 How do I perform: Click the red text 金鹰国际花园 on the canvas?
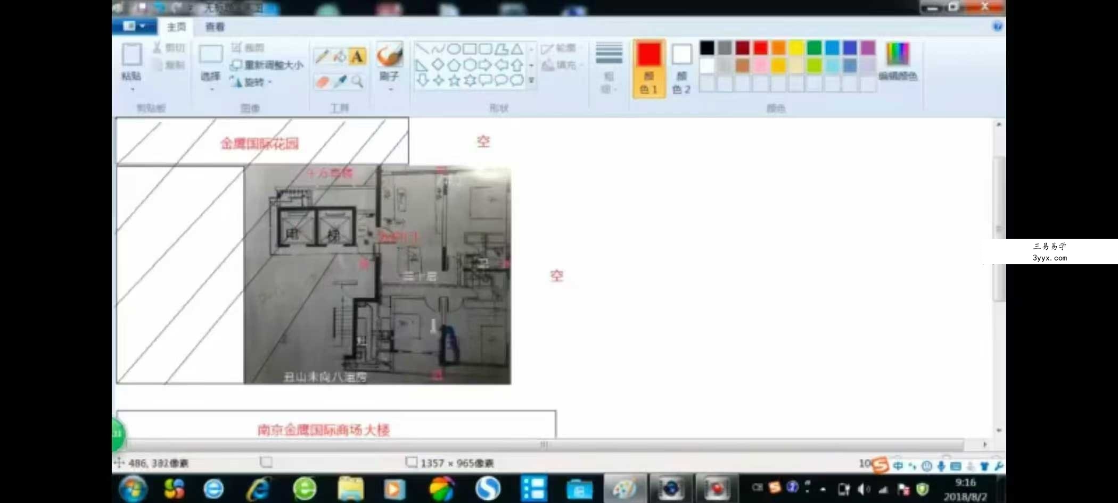pos(260,144)
